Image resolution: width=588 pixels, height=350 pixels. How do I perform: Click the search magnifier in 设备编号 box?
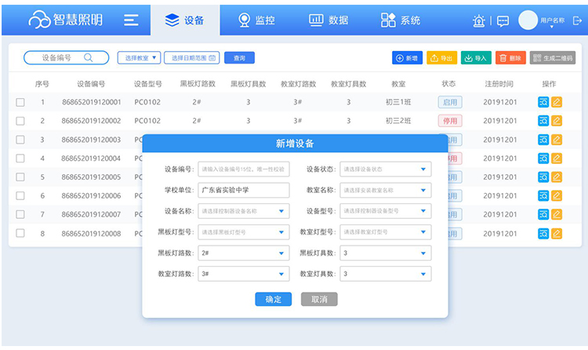[89, 57]
